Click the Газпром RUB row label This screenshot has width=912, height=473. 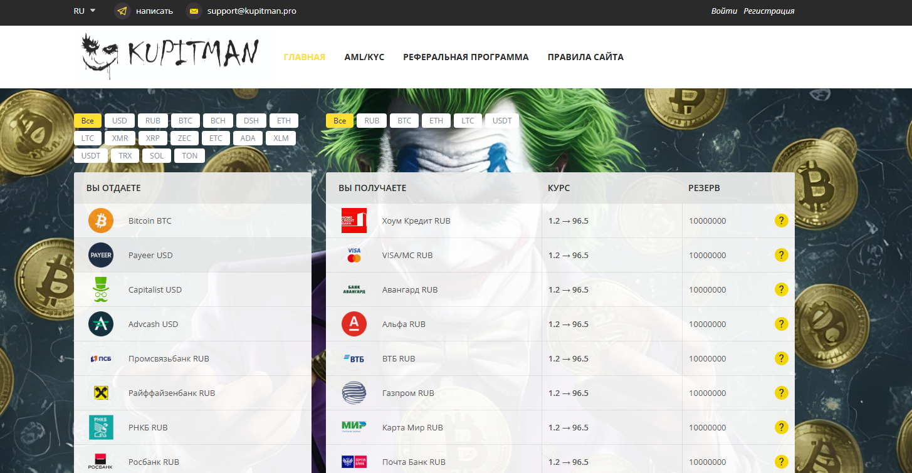coord(408,393)
